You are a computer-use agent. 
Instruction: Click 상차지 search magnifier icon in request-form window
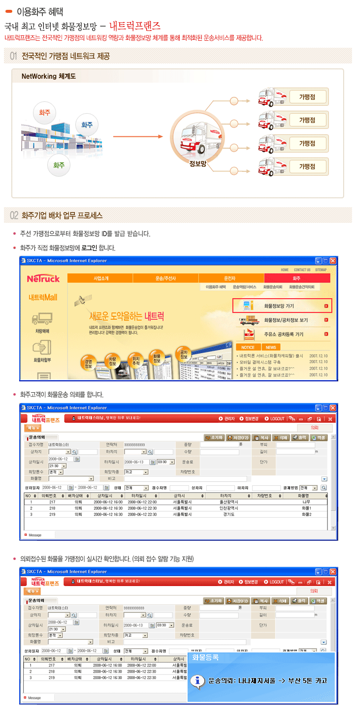point(74,452)
